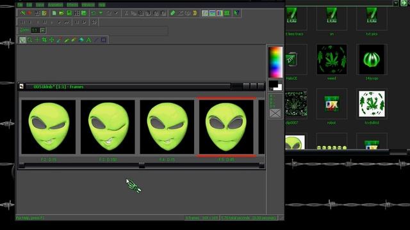Click the Cut scissors toolbar icon
This screenshot has width=410, height=230.
click(126, 13)
